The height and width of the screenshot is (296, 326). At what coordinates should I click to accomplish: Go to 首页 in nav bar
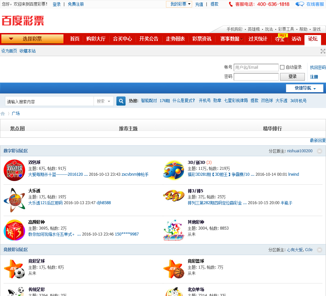pyautogui.click(x=75, y=39)
